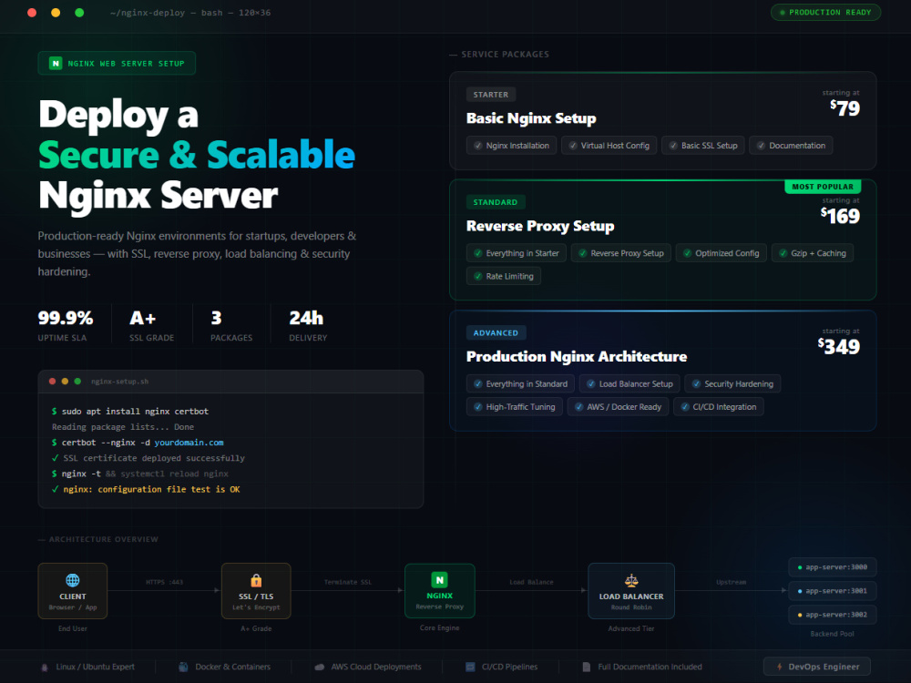The image size is (911, 683).
Task: Click the blue status dot of app-server:3001
Action: click(800, 591)
